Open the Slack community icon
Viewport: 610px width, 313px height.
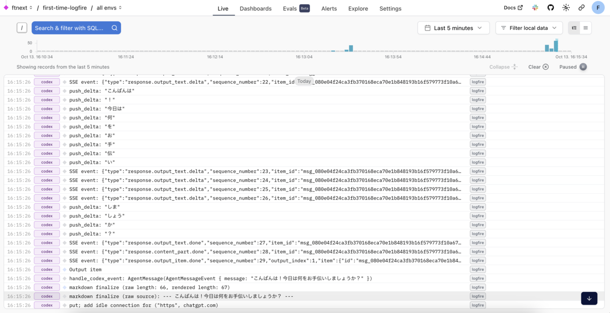click(535, 8)
